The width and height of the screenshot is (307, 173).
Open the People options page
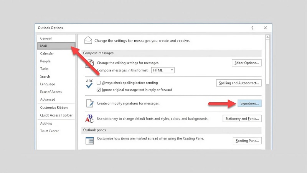(56, 61)
